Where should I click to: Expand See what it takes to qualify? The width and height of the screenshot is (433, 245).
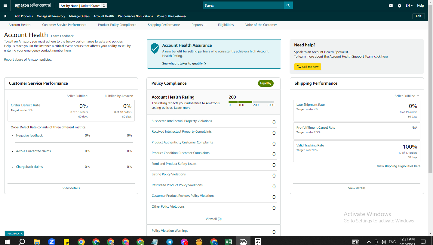[184, 64]
